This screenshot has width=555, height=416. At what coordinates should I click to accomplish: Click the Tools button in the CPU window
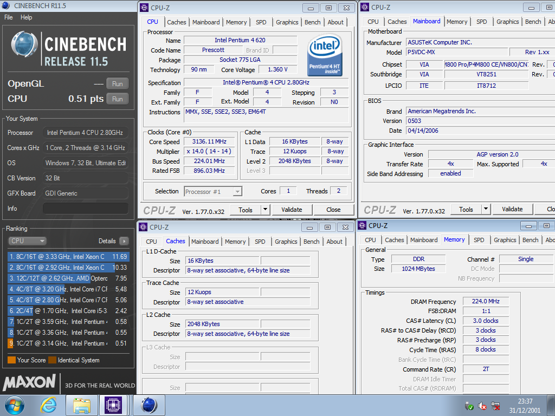click(x=246, y=210)
